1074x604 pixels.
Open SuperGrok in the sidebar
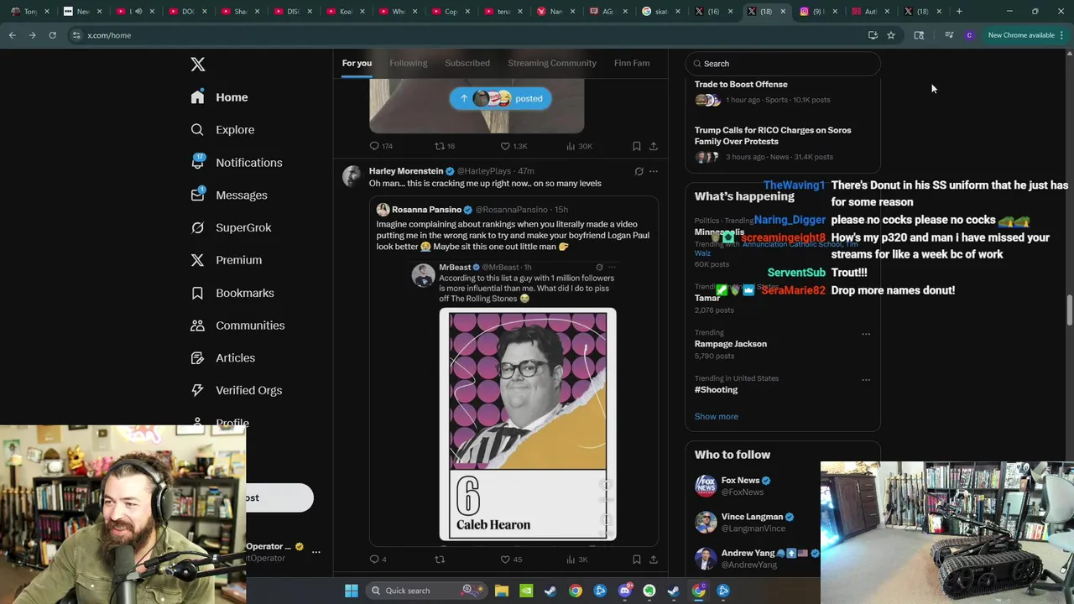click(231, 227)
